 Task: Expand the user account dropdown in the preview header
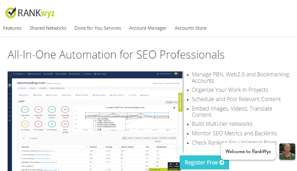click(165, 74)
